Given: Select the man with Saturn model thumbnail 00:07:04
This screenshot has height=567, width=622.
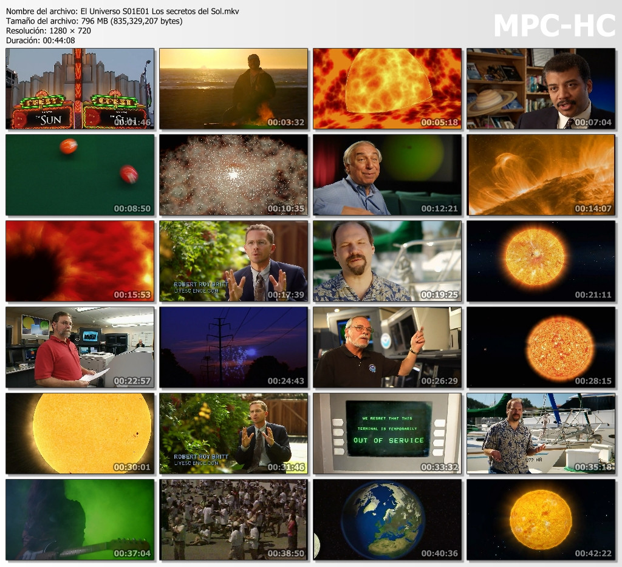Looking at the screenshot, I should click(x=541, y=89).
